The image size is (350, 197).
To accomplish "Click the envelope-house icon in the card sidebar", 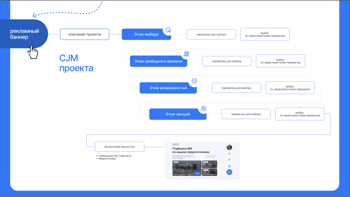I will pyautogui.click(x=229, y=154).
